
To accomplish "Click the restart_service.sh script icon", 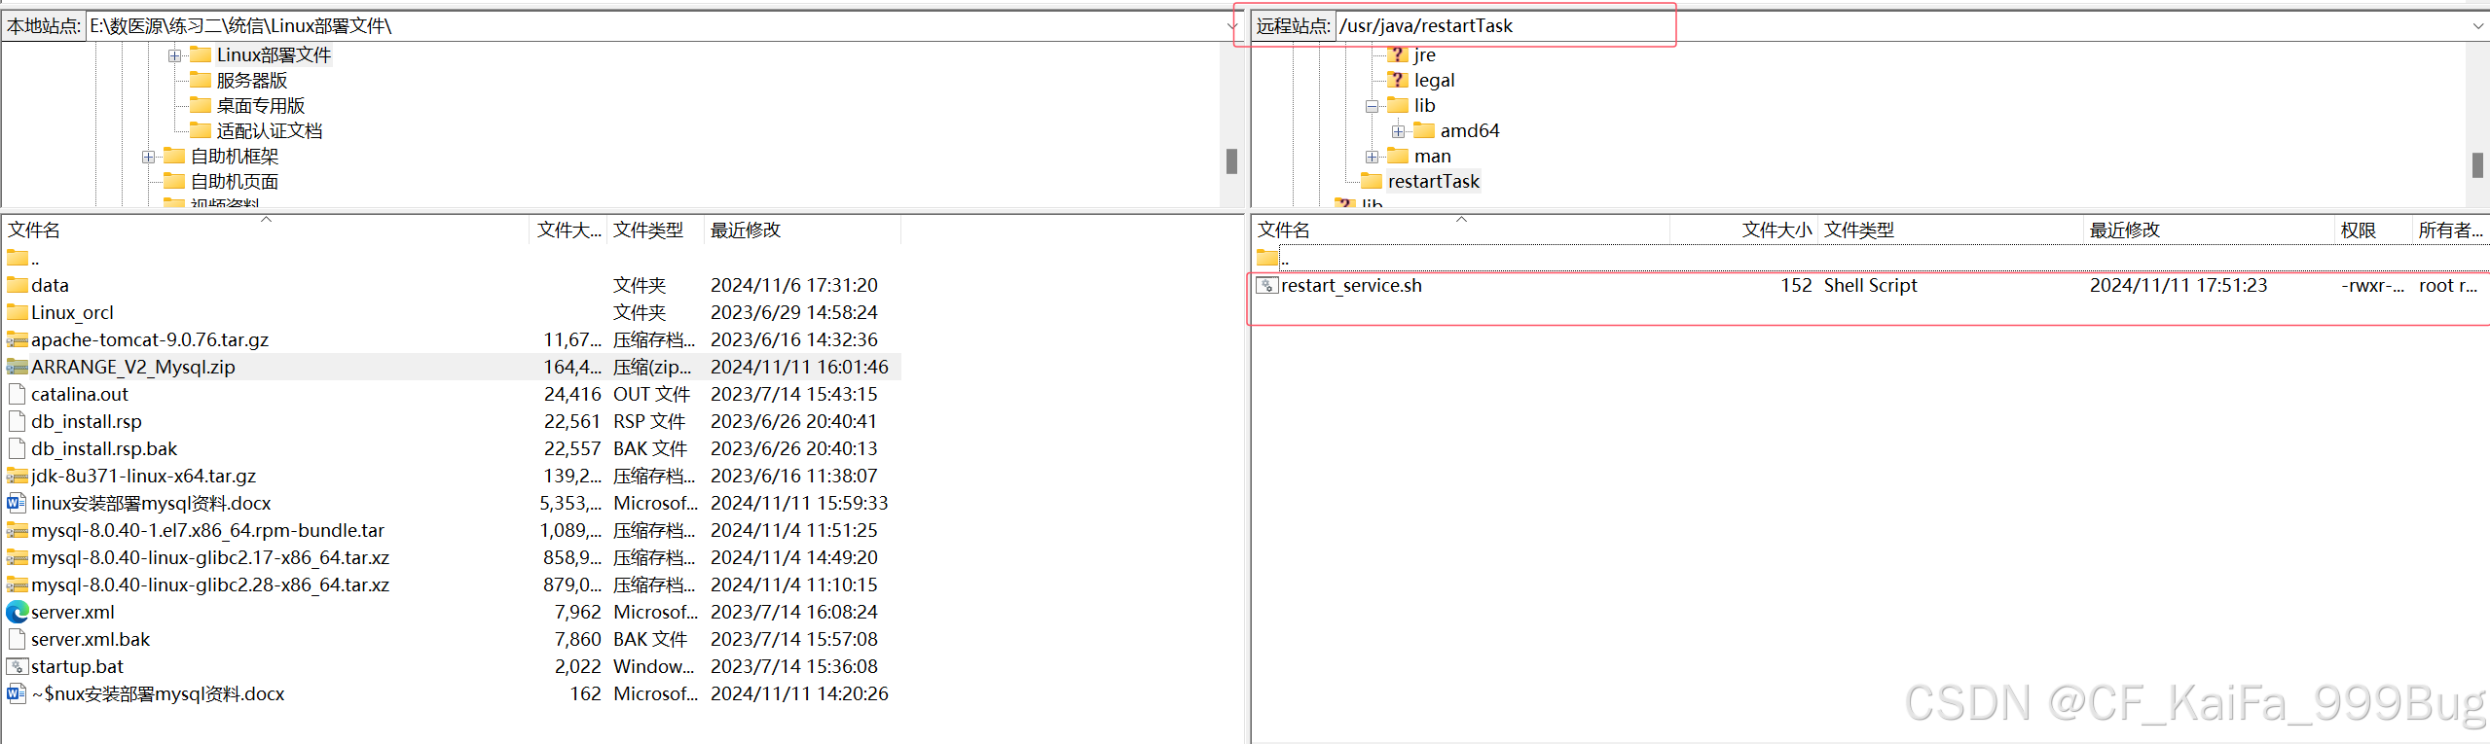I will pos(1267,285).
